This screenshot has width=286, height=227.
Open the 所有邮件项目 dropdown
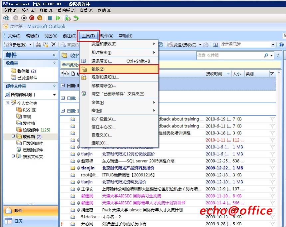[54, 95]
